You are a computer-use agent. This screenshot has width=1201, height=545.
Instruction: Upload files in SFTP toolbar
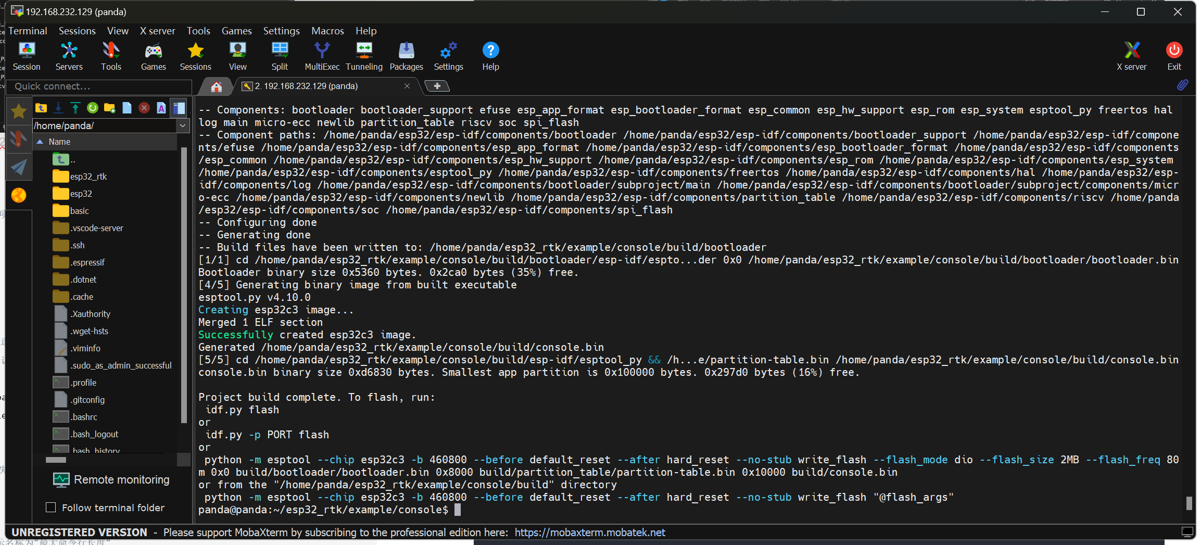[x=75, y=108]
